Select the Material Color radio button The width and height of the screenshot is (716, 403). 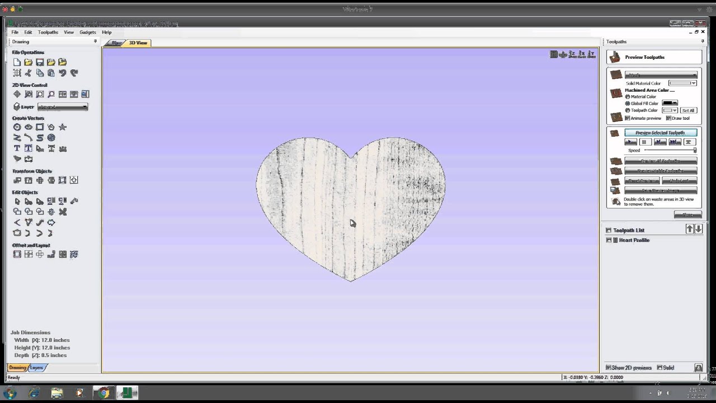(628, 97)
